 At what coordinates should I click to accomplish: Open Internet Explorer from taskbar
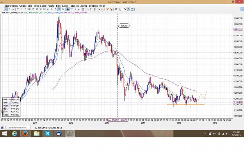14,133
